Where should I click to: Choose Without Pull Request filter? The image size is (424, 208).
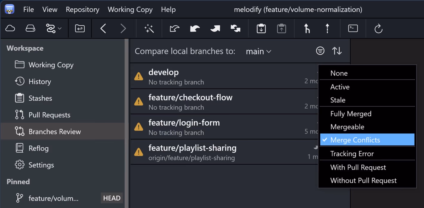(x=367, y=181)
